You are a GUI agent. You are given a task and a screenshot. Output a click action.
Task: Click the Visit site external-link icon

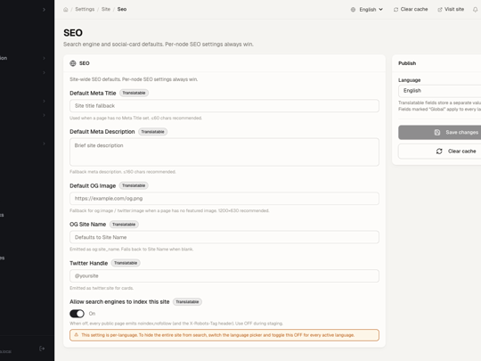[x=440, y=10]
